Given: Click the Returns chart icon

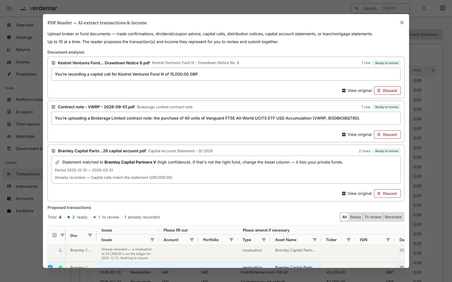Looking at the screenshot, I should 9,50.
